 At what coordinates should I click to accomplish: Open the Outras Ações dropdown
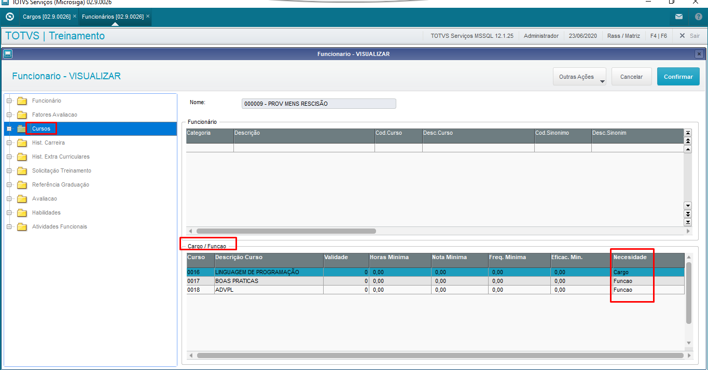point(580,77)
